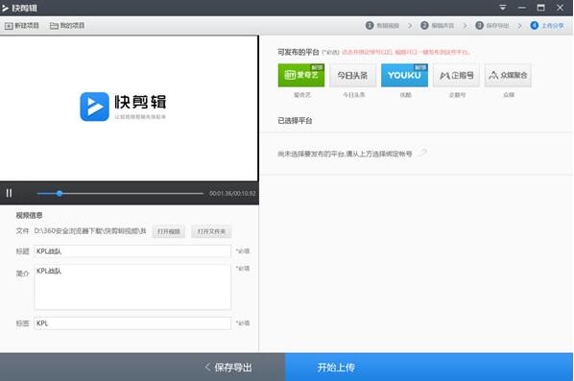Focus the title field containing KPL战队
The width and height of the screenshot is (574, 381).
[132, 251]
